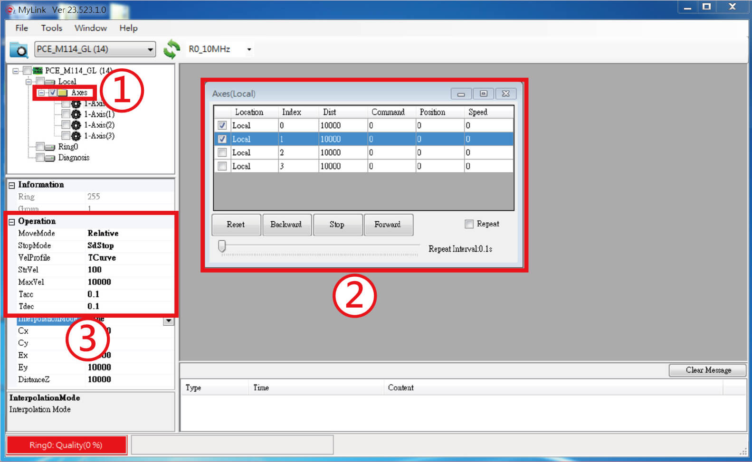Image resolution: width=752 pixels, height=462 pixels.
Task: Click the VelProfile value TCurve
Action: click(x=102, y=258)
